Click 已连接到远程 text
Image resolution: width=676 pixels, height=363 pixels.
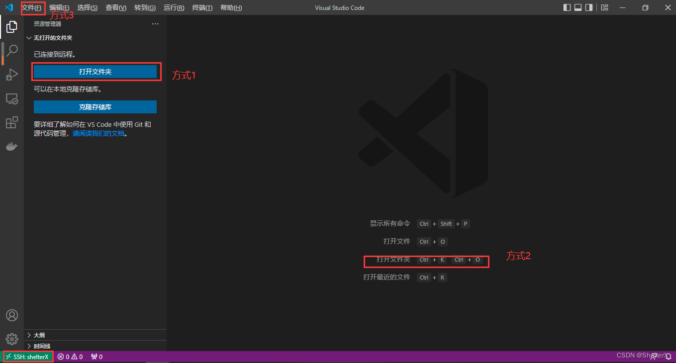55,54
